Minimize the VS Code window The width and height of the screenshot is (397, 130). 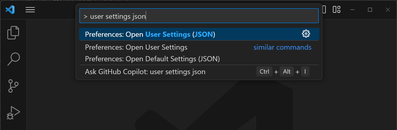click(x=352, y=10)
